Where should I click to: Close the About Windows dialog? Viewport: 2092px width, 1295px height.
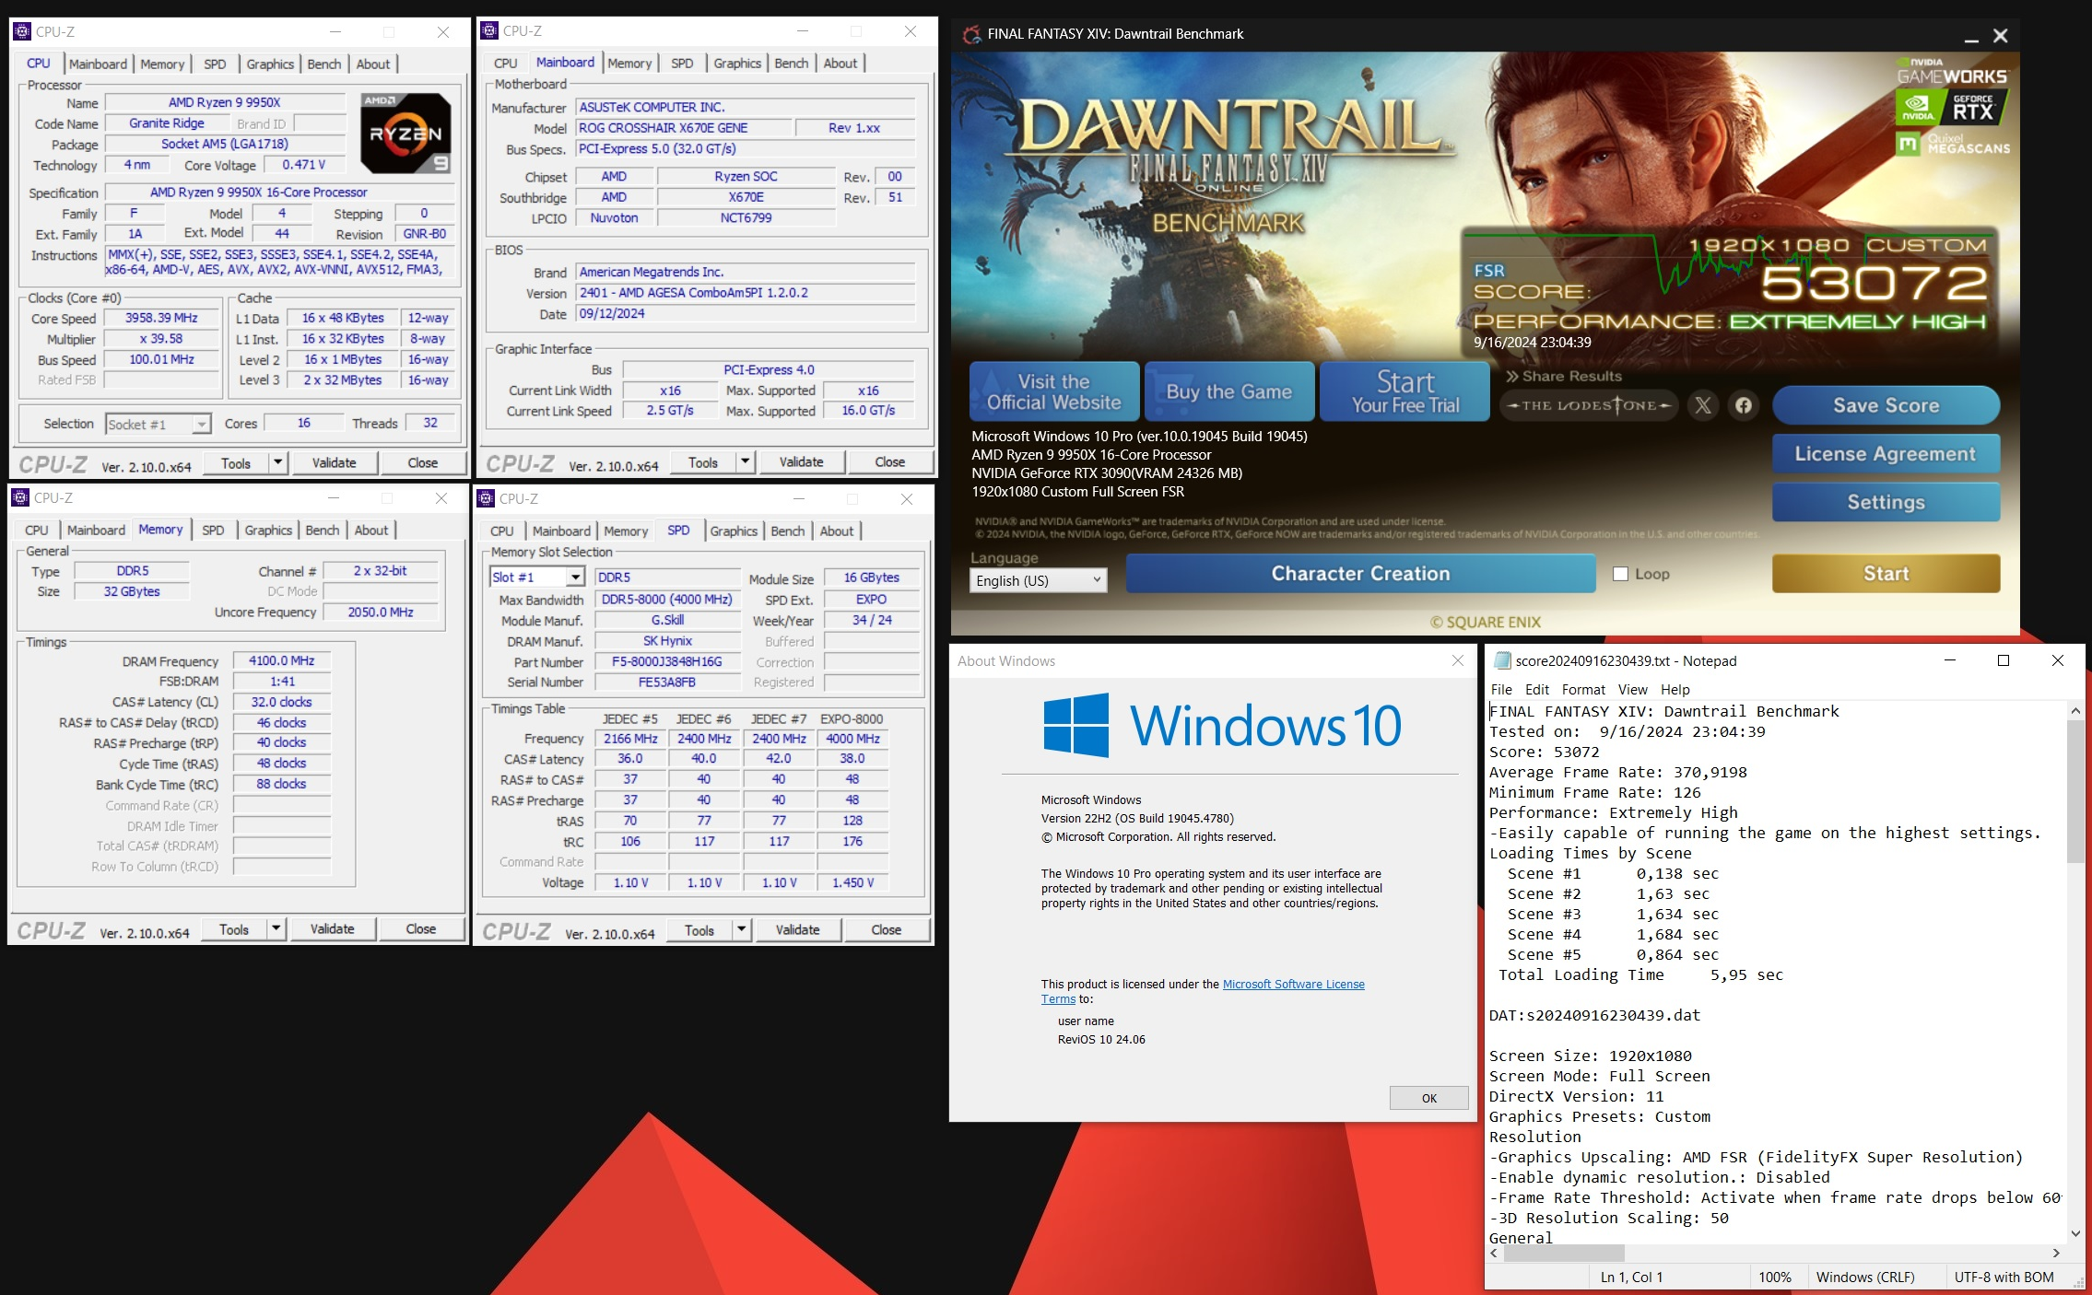[1458, 660]
